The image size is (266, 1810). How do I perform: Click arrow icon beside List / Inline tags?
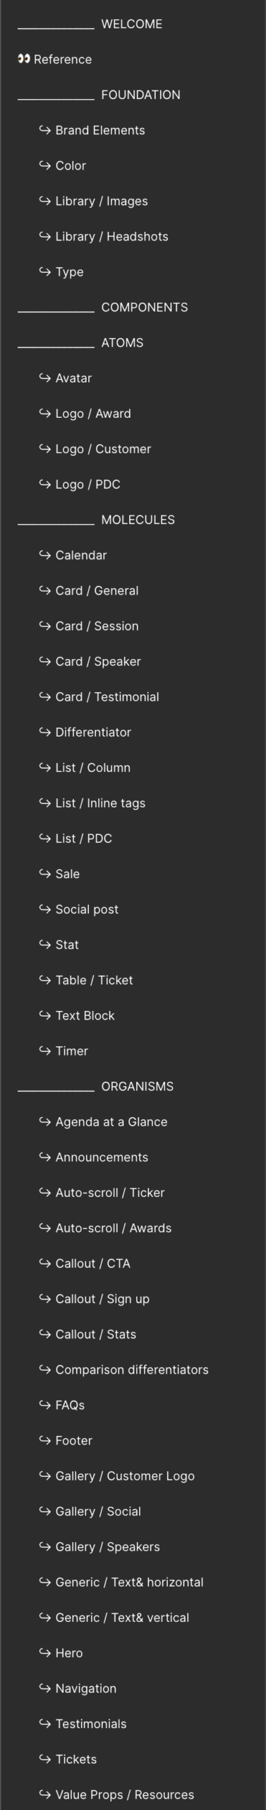[44, 802]
